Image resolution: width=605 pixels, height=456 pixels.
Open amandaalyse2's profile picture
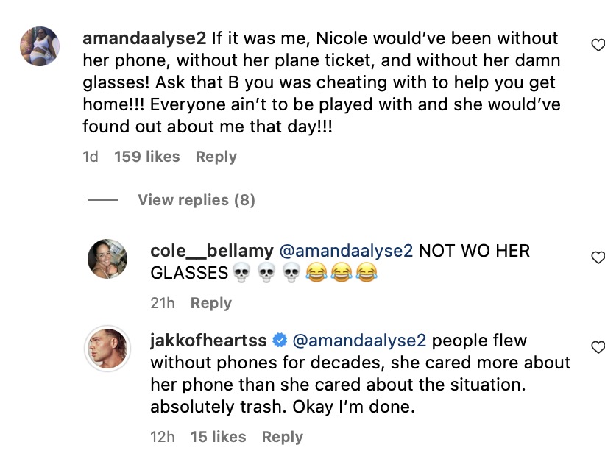[x=40, y=45]
